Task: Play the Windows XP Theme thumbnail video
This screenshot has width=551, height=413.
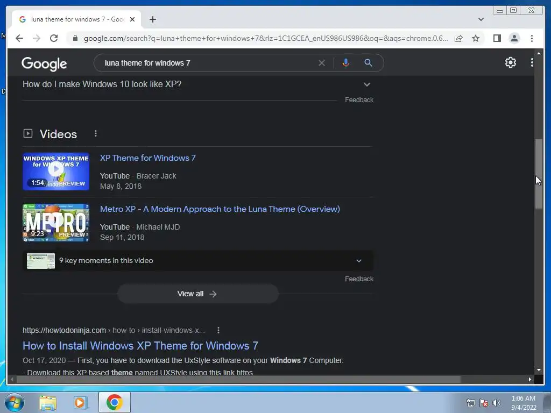Action: pyautogui.click(x=56, y=172)
